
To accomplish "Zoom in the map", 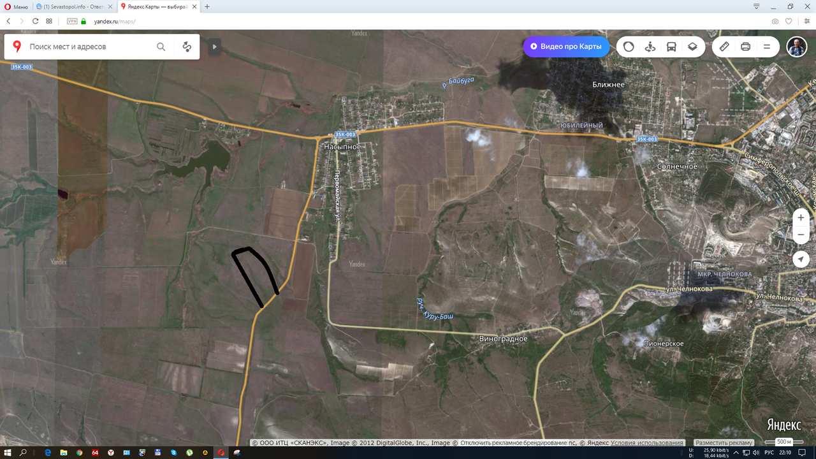I will (x=801, y=217).
